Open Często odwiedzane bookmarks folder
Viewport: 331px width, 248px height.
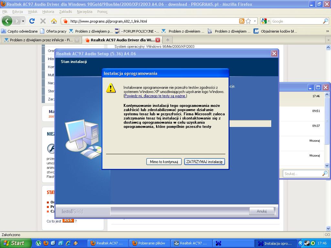(x=19, y=31)
